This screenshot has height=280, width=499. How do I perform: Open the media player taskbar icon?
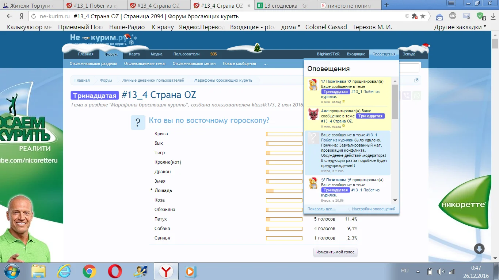tap(190, 272)
